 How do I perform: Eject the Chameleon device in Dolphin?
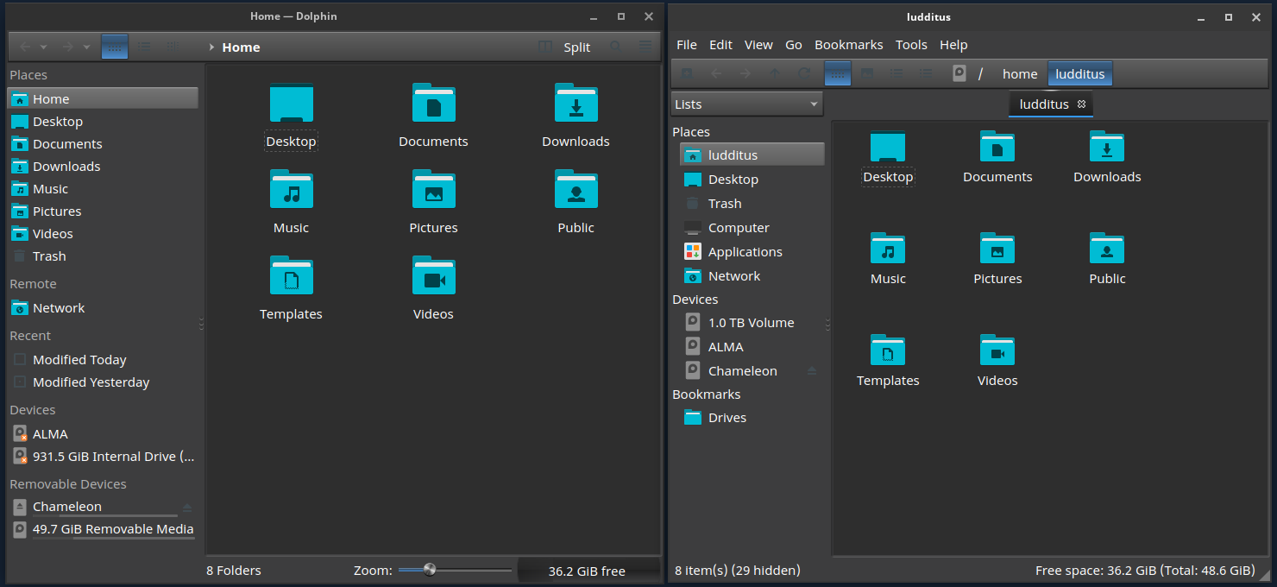(187, 508)
